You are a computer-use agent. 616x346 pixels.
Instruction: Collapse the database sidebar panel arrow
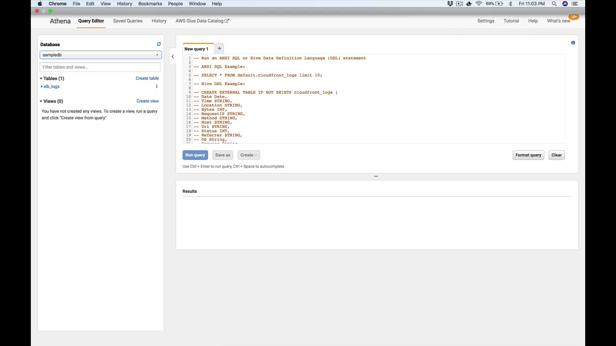(x=173, y=57)
